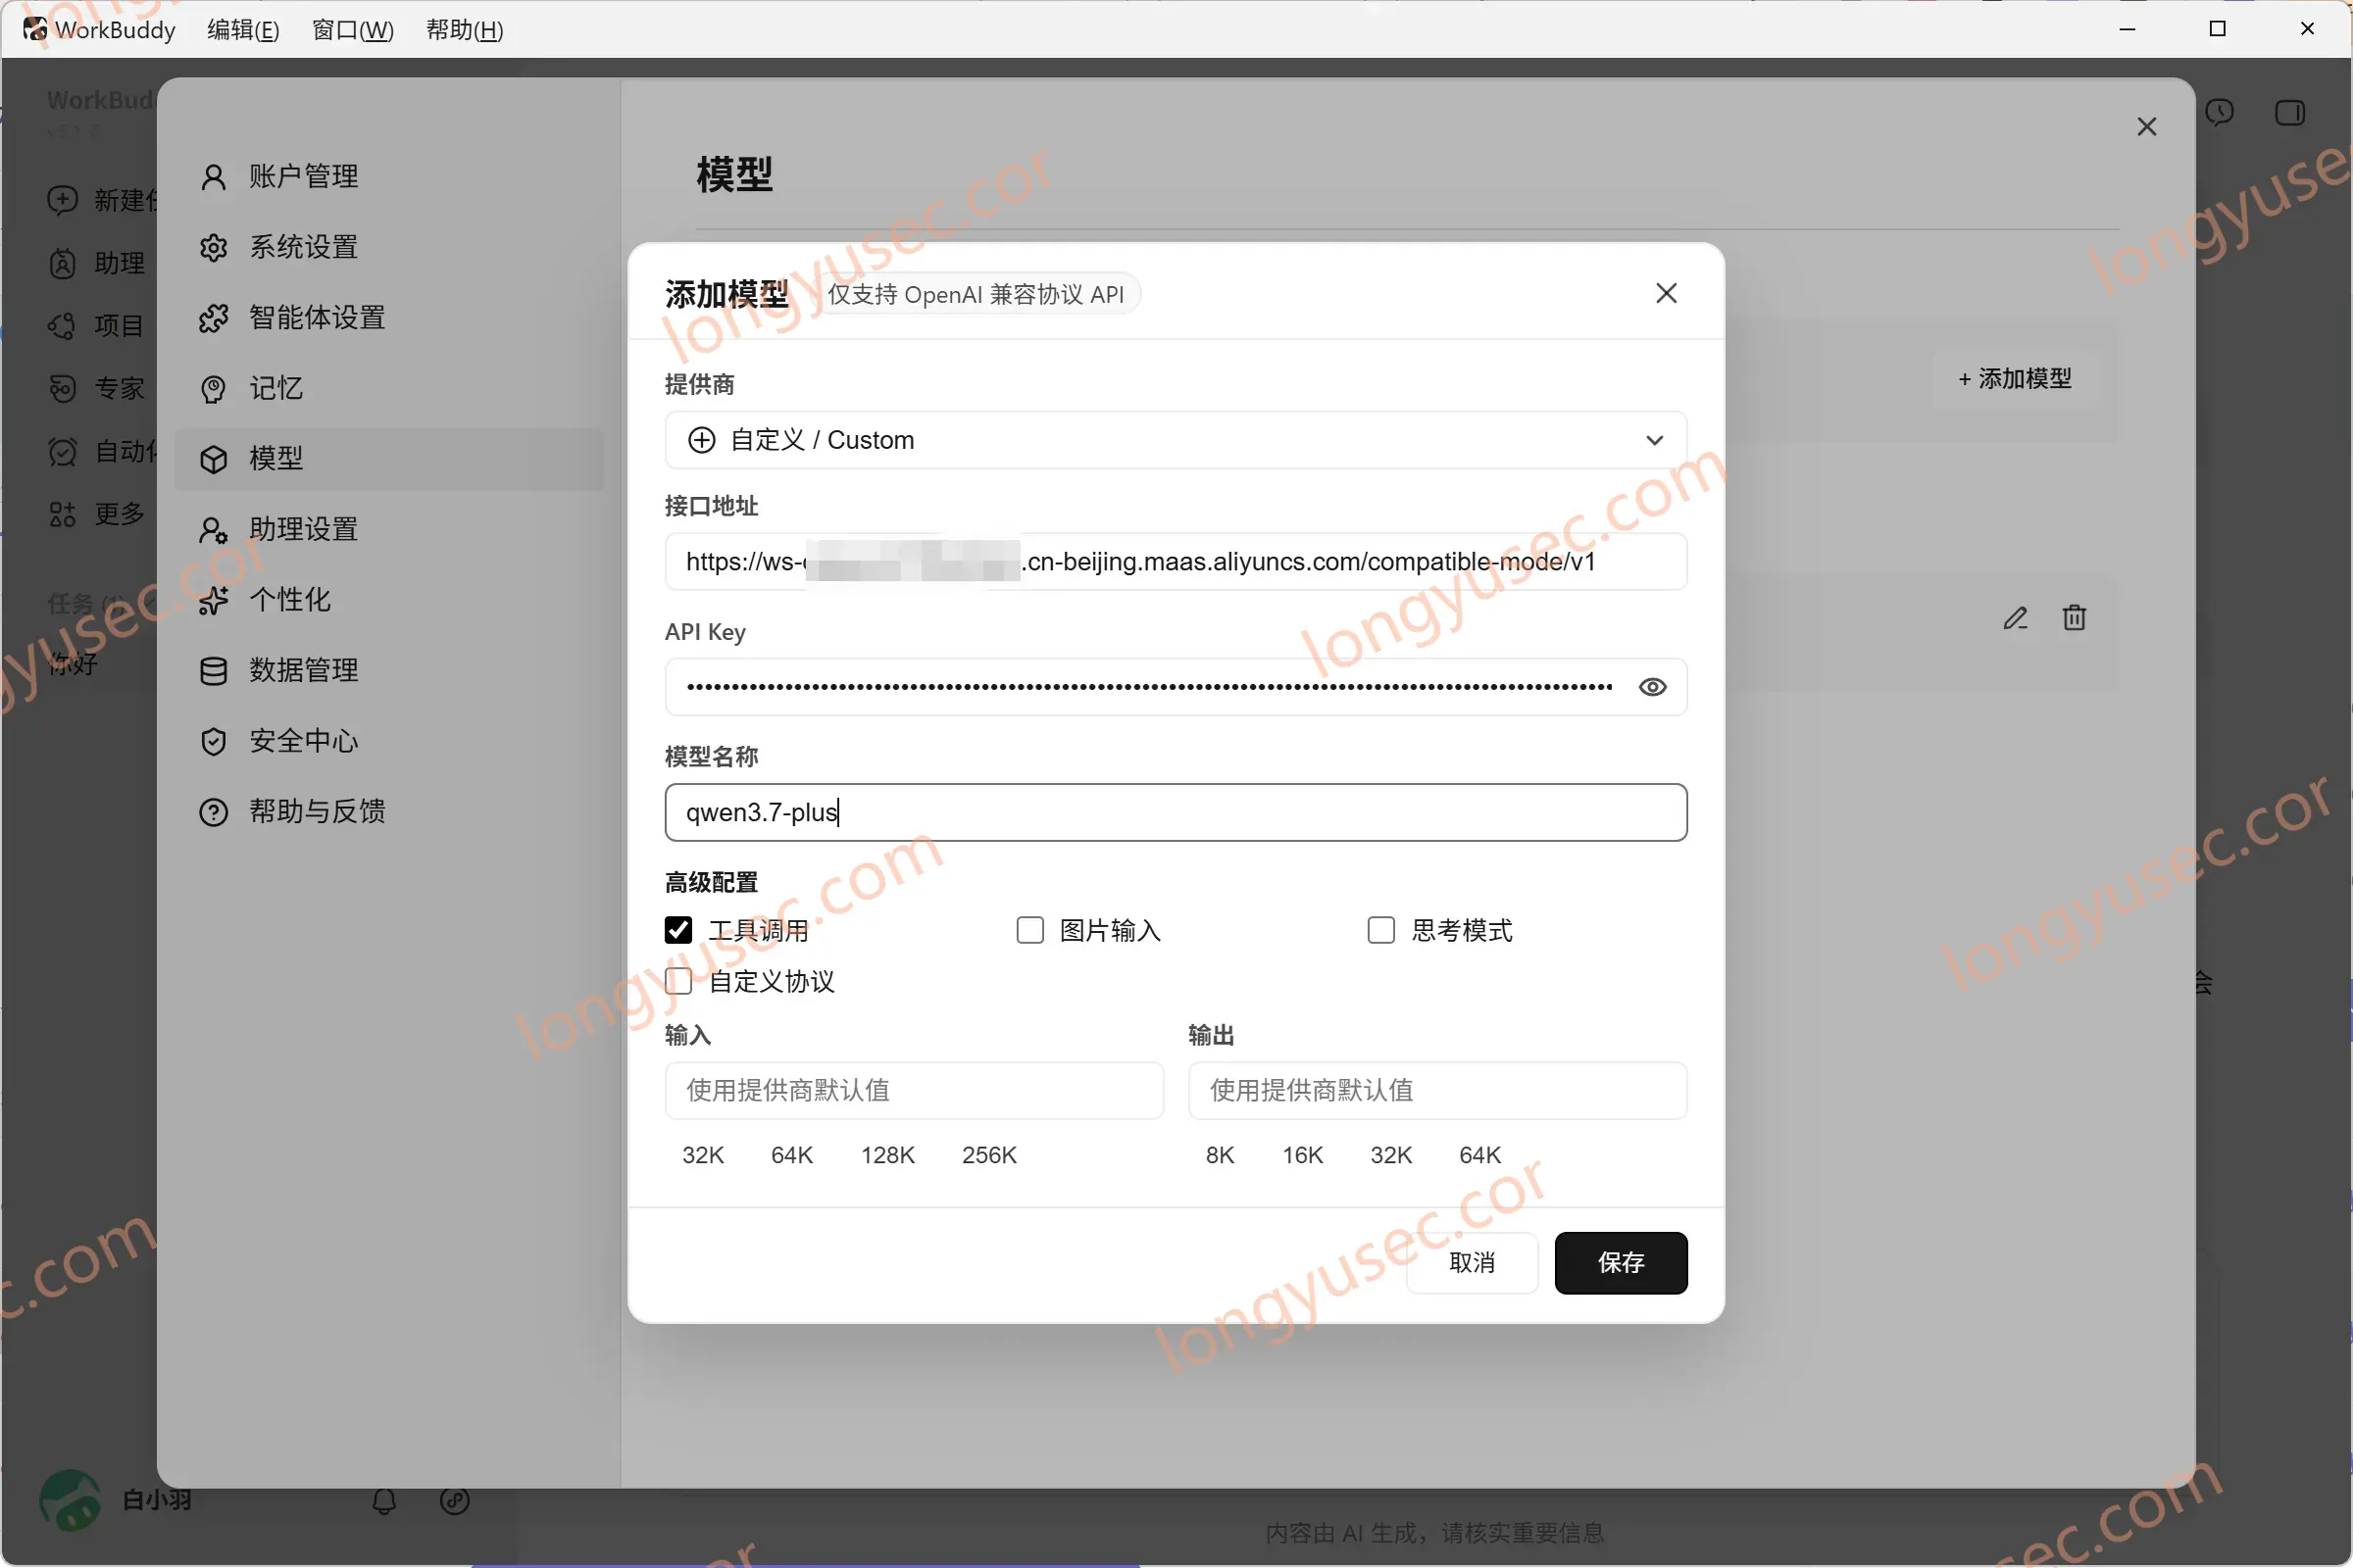The width and height of the screenshot is (2353, 1568).
Task: Open the 帮助(H) menu
Action: point(464,30)
